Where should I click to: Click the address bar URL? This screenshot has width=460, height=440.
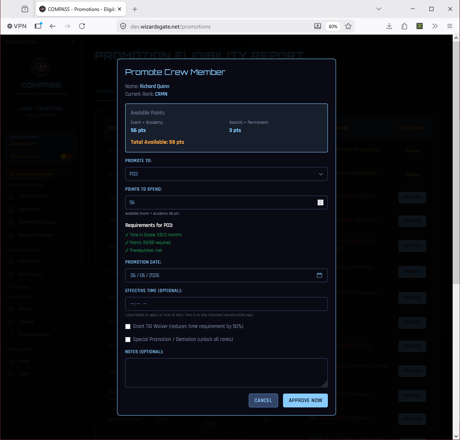click(170, 26)
